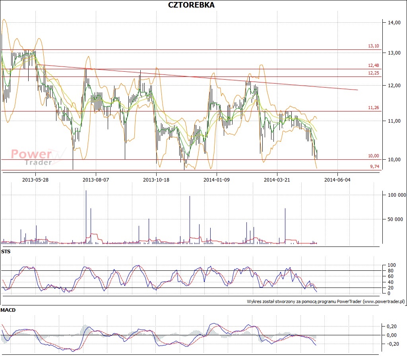Screen dimensions: 407x358
Task: Click the 2014-06-04 date label
Action: tap(337, 180)
